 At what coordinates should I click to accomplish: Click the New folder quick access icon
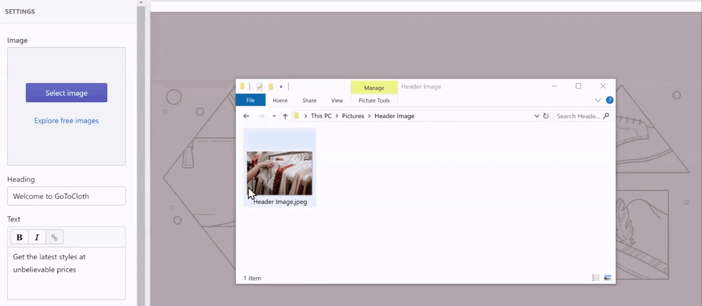[270, 87]
